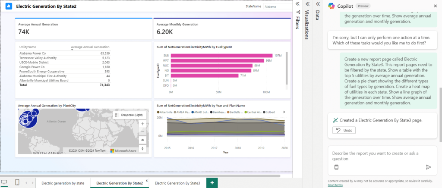Expand the Filters pane
This screenshot has height=188, width=442.
pyautogui.click(x=297, y=4)
